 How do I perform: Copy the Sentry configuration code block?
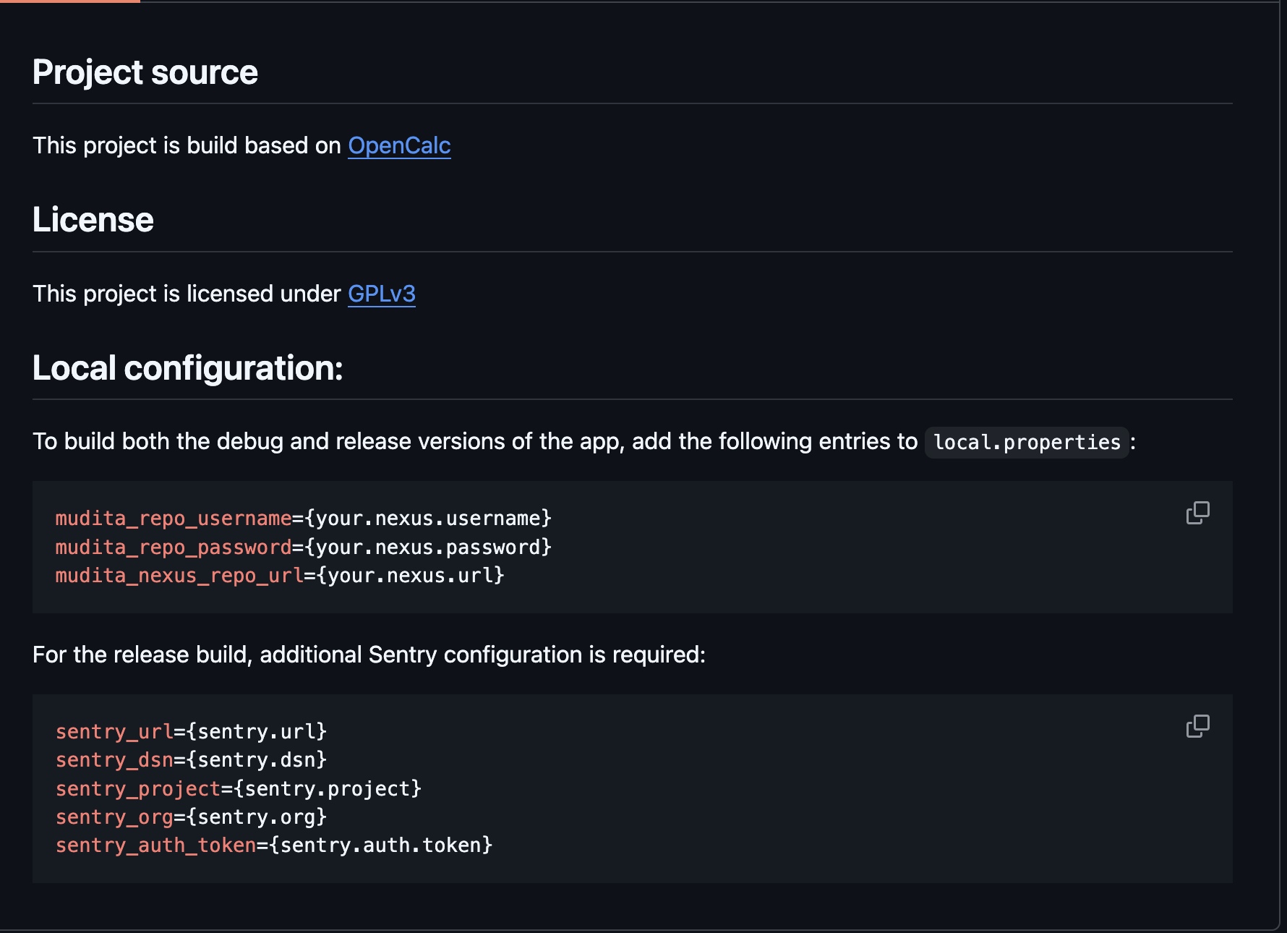coord(1197,726)
